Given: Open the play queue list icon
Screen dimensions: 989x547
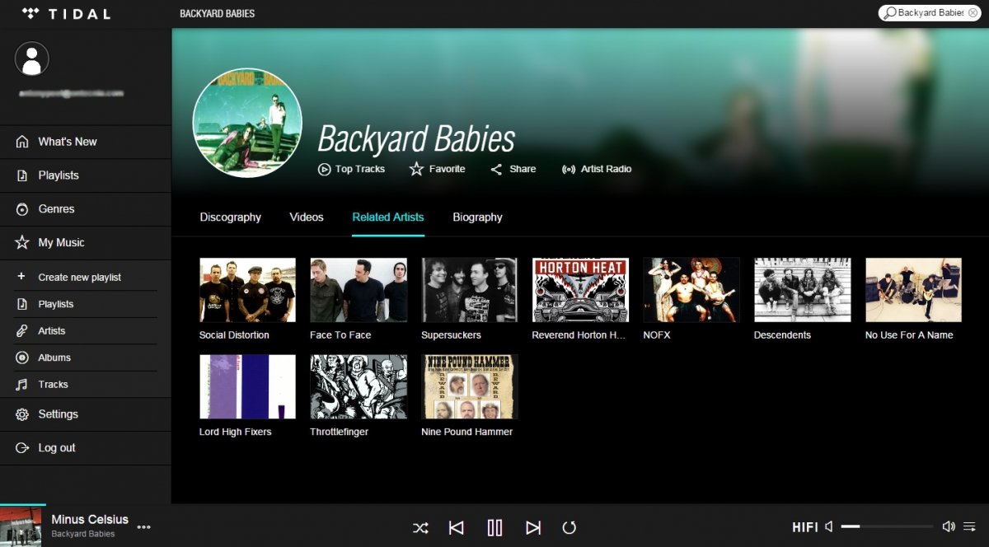Looking at the screenshot, I should pos(969,526).
